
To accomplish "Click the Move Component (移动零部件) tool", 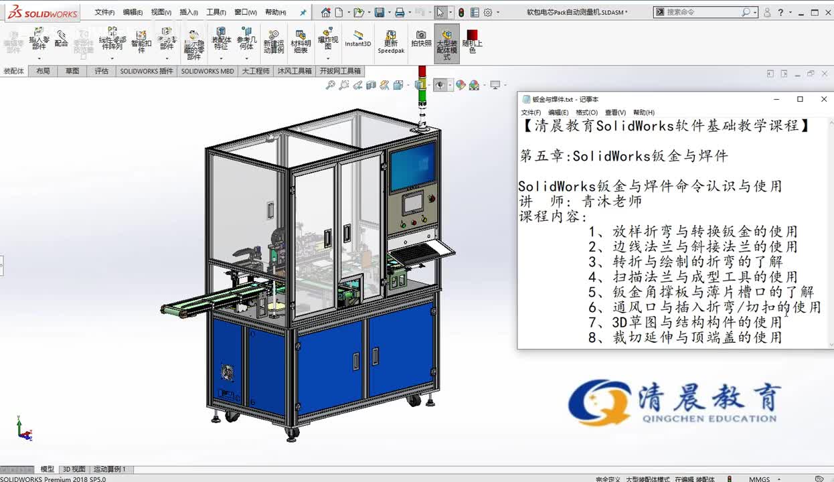I will click(x=167, y=39).
